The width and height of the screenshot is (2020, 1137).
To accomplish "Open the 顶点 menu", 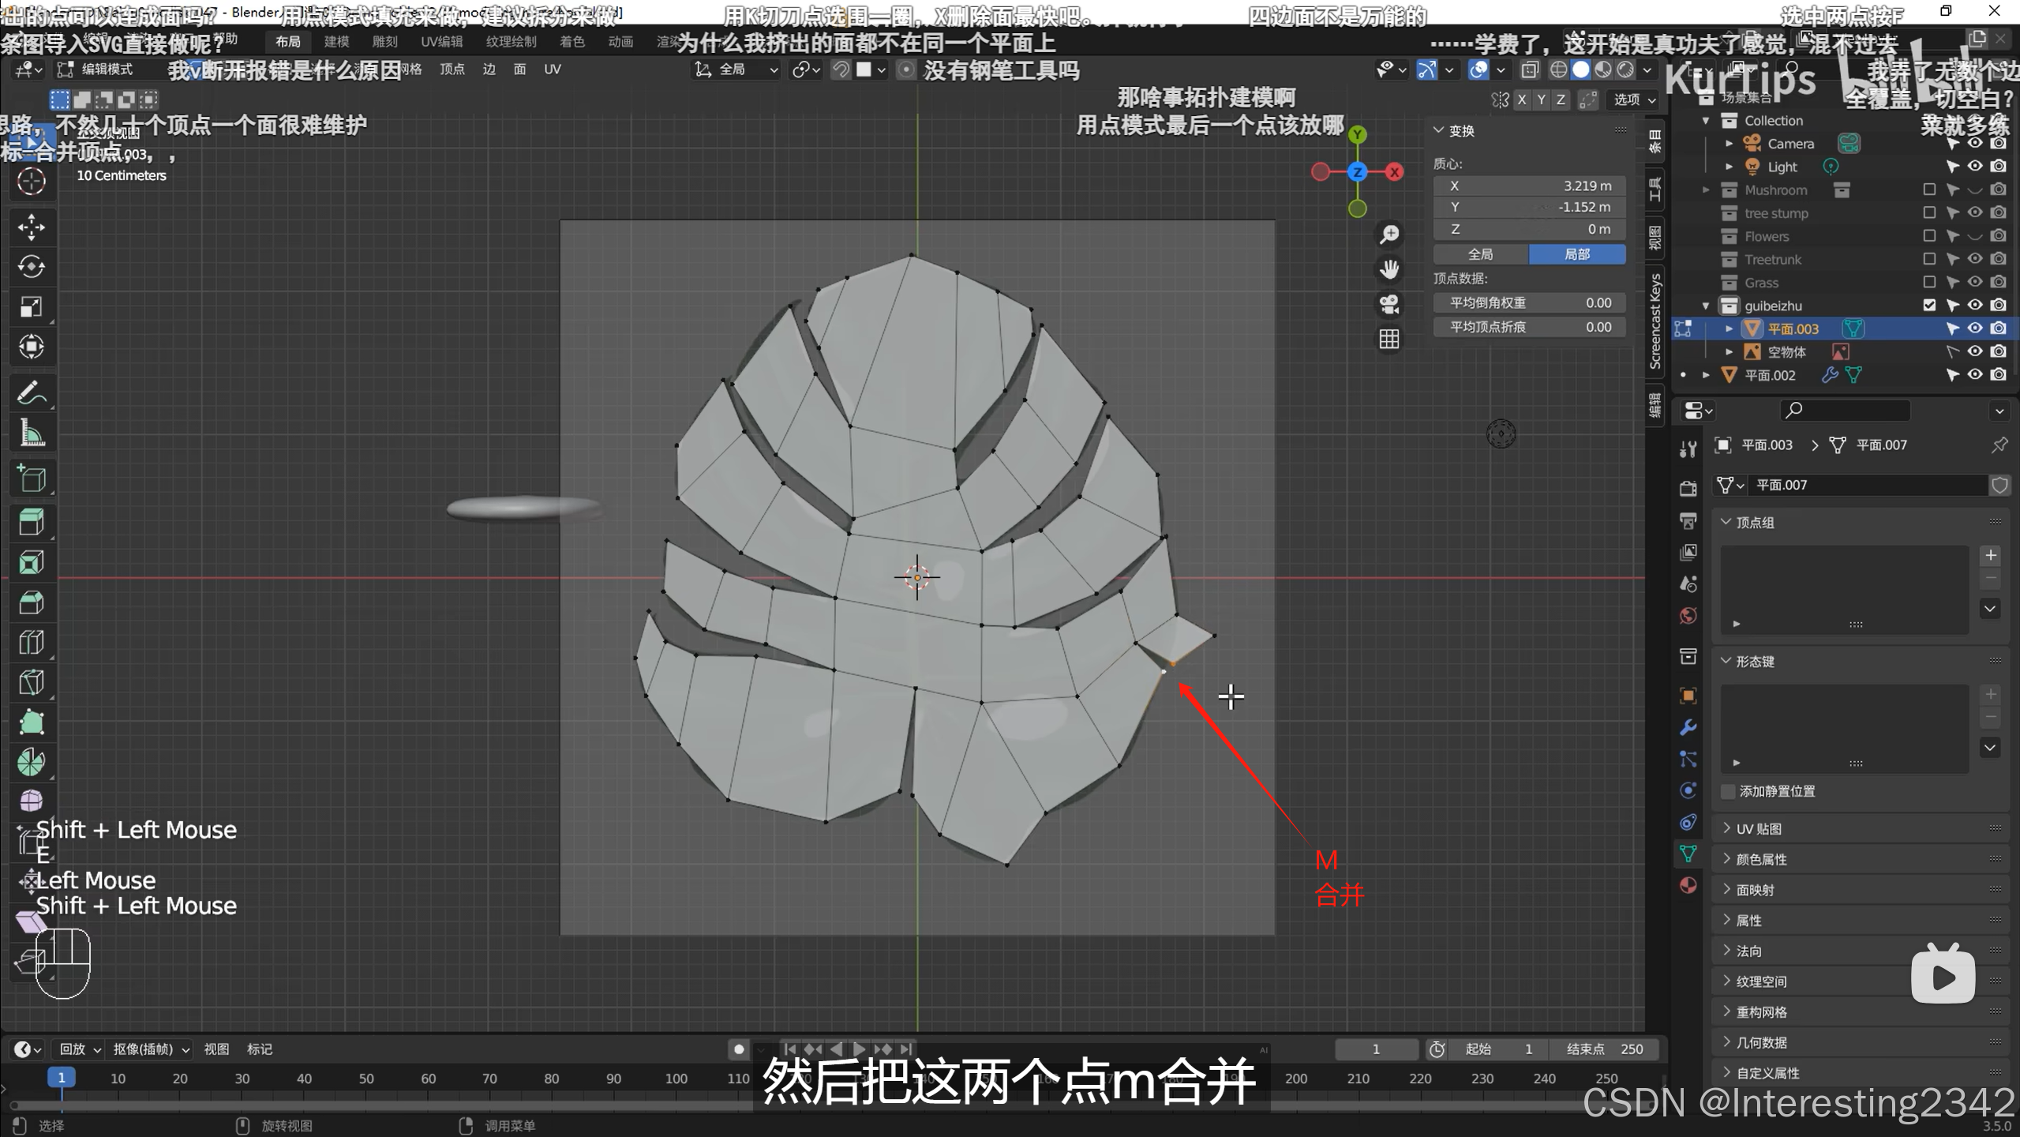I will tap(452, 69).
